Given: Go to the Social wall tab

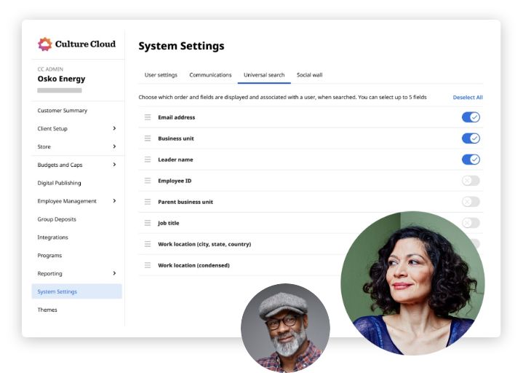Looking at the screenshot, I should [310, 75].
